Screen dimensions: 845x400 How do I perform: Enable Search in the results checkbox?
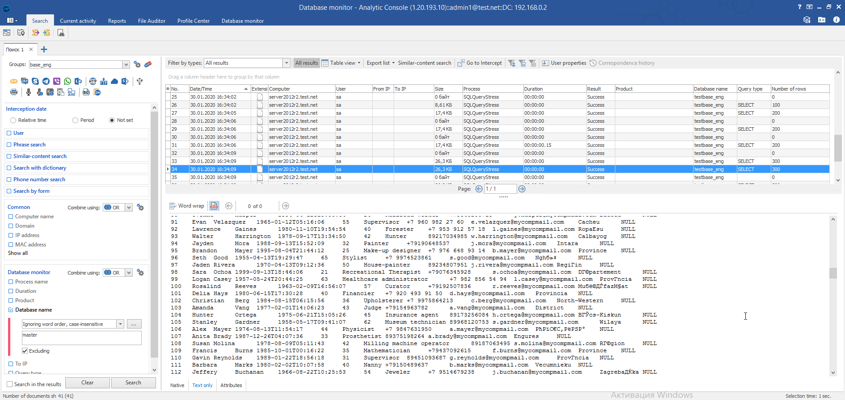point(10,384)
